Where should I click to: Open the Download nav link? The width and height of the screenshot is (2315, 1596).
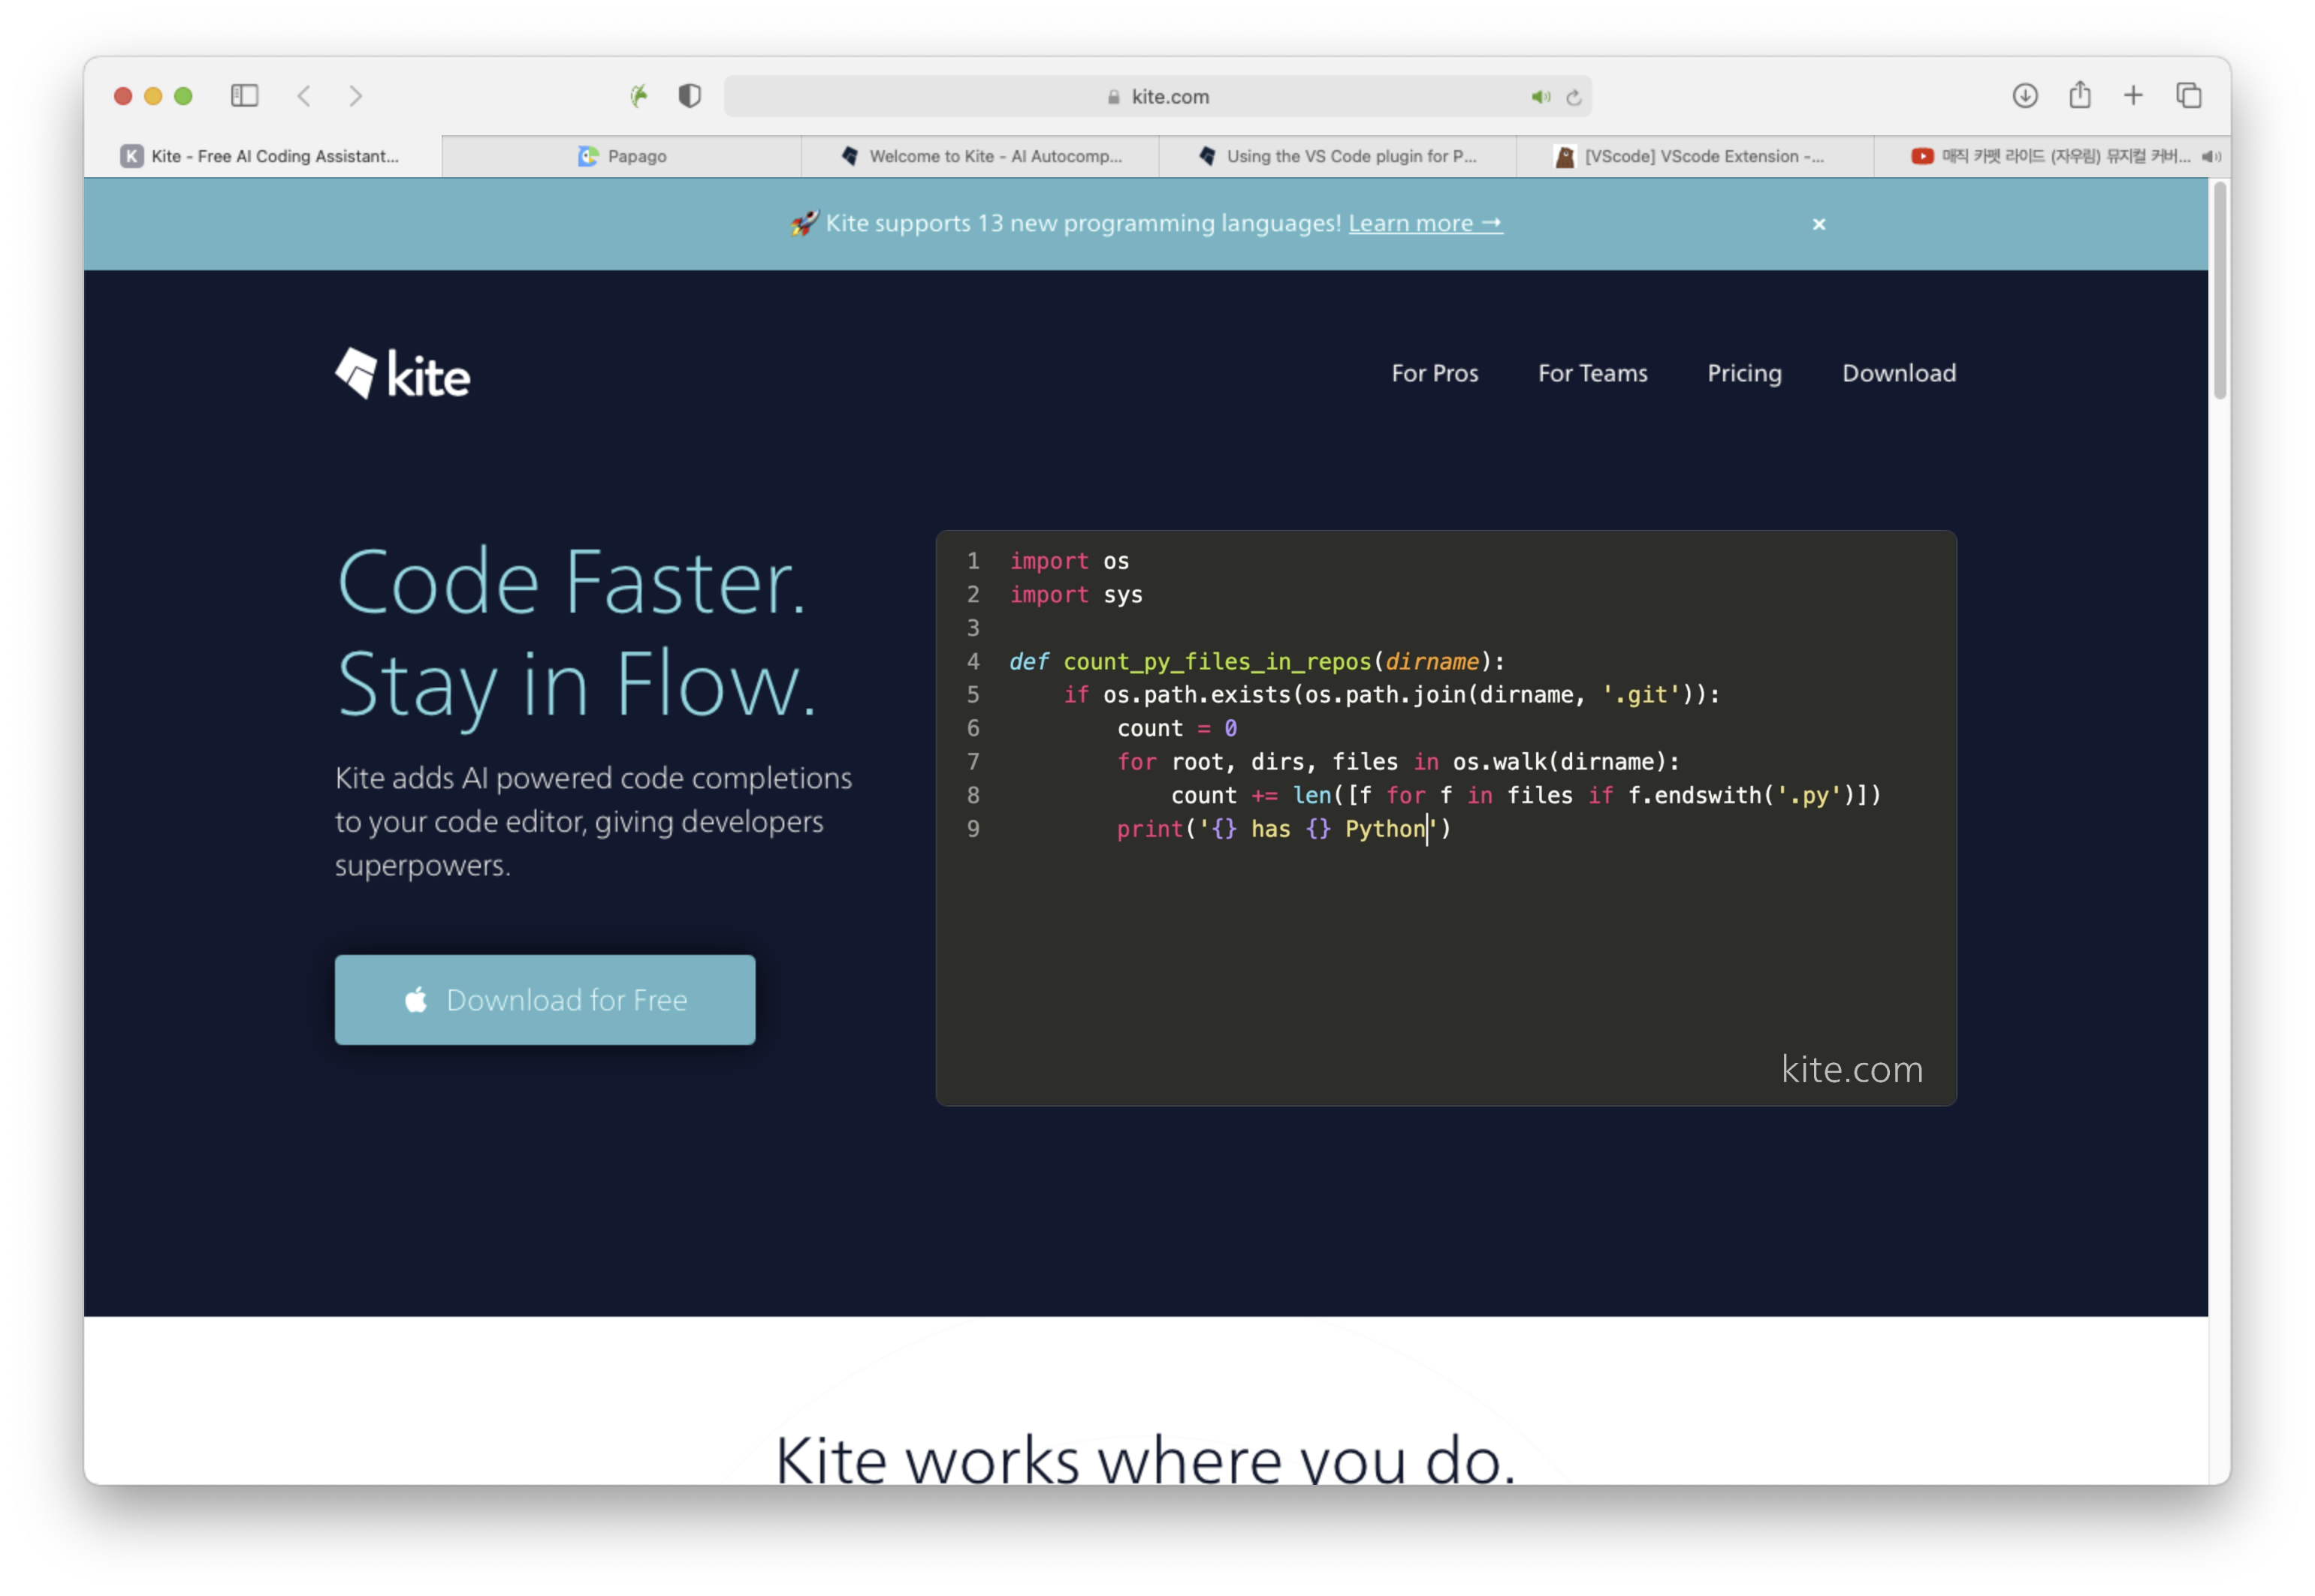tap(1898, 373)
